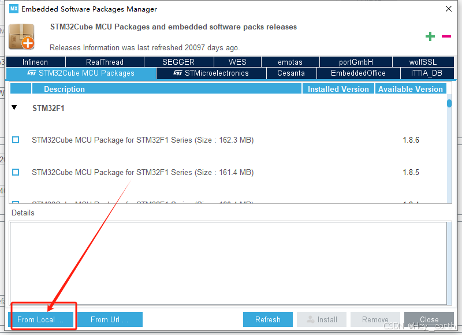Click the From Local button
The image size is (462, 335).
(40, 319)
